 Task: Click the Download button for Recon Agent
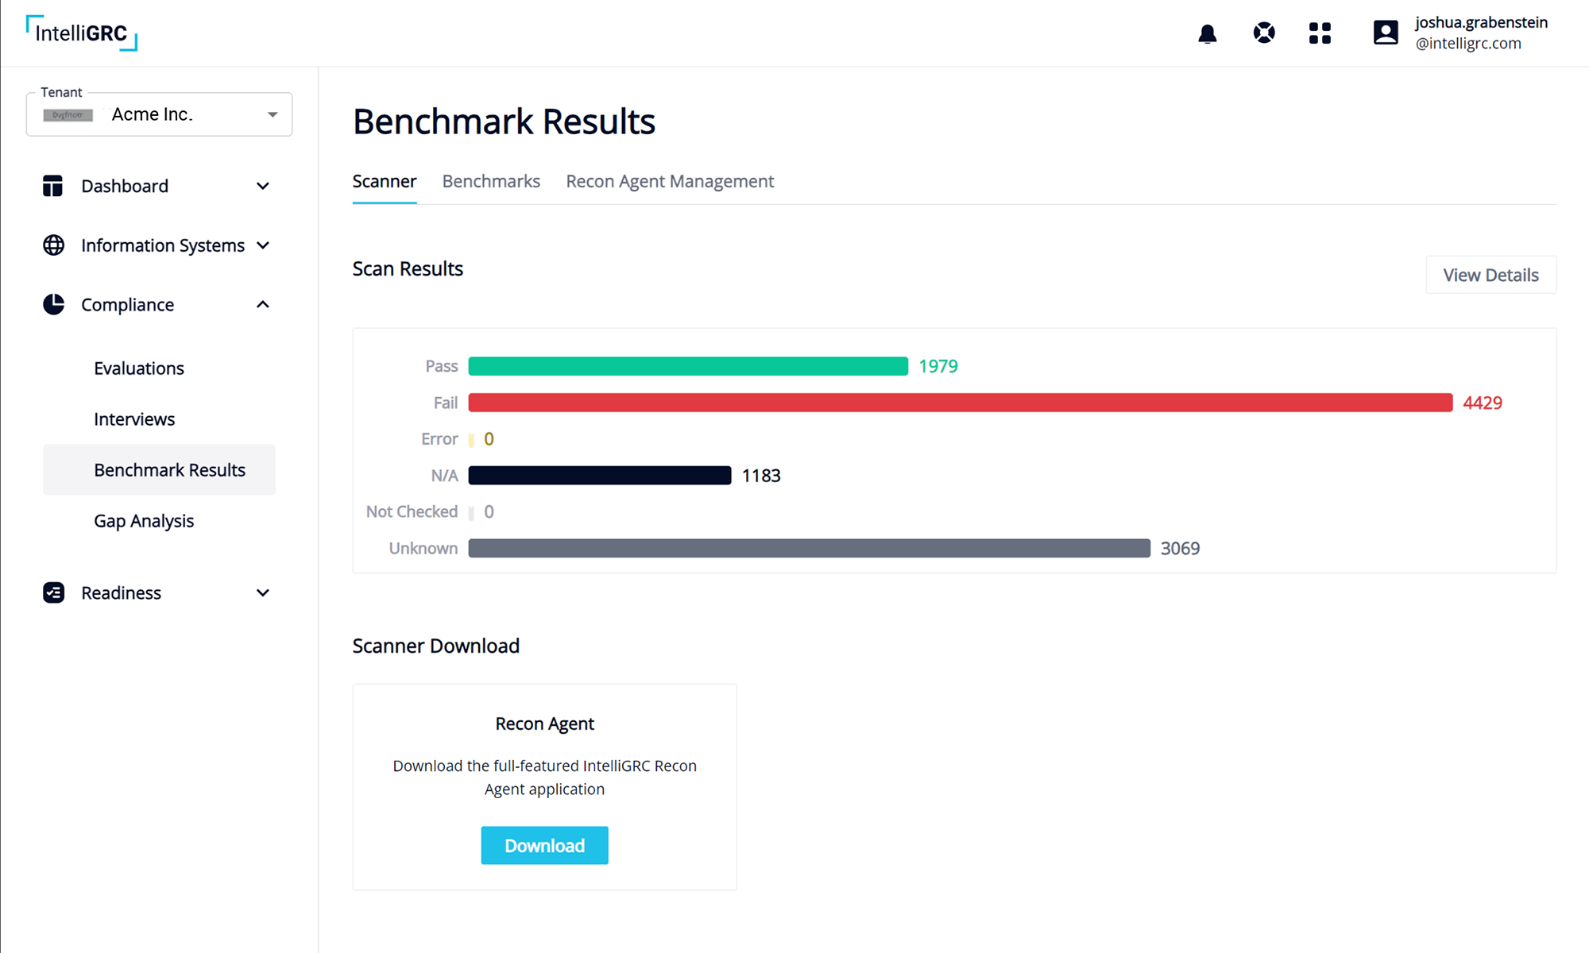click(544, 845)
